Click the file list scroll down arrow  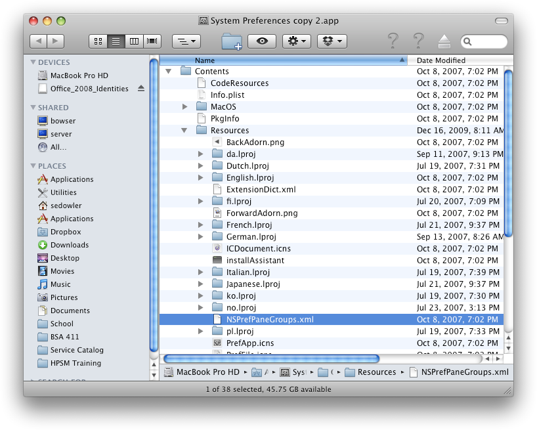pyautogui.click(x=509, y=349)
